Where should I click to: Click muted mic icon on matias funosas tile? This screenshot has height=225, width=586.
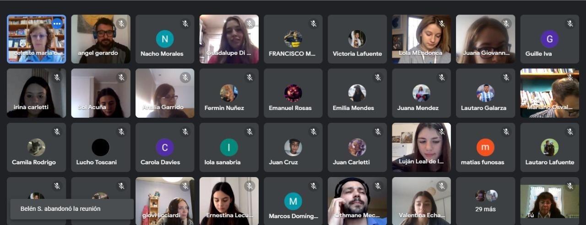pyautogui.click(x=505, y=132)
